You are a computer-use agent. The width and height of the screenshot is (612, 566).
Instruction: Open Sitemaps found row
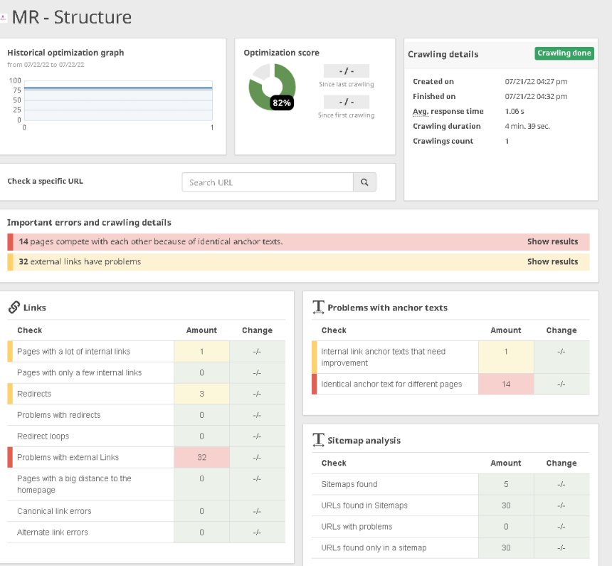349,484
